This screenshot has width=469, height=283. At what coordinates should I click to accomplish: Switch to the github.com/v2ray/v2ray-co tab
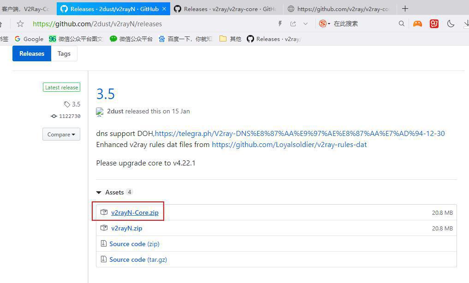point(339,9)
